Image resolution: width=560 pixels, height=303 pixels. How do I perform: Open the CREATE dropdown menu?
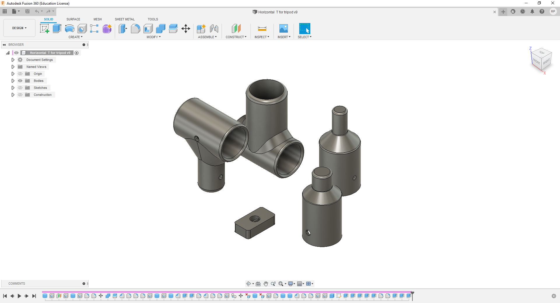[76, 37]
